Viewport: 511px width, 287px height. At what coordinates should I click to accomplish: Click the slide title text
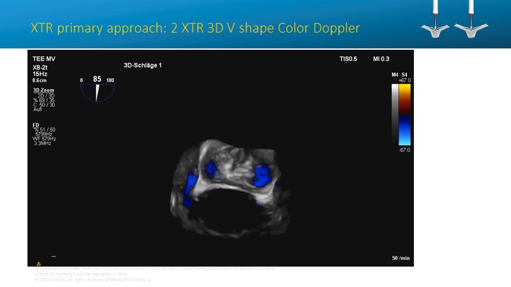tap(195, 29)
